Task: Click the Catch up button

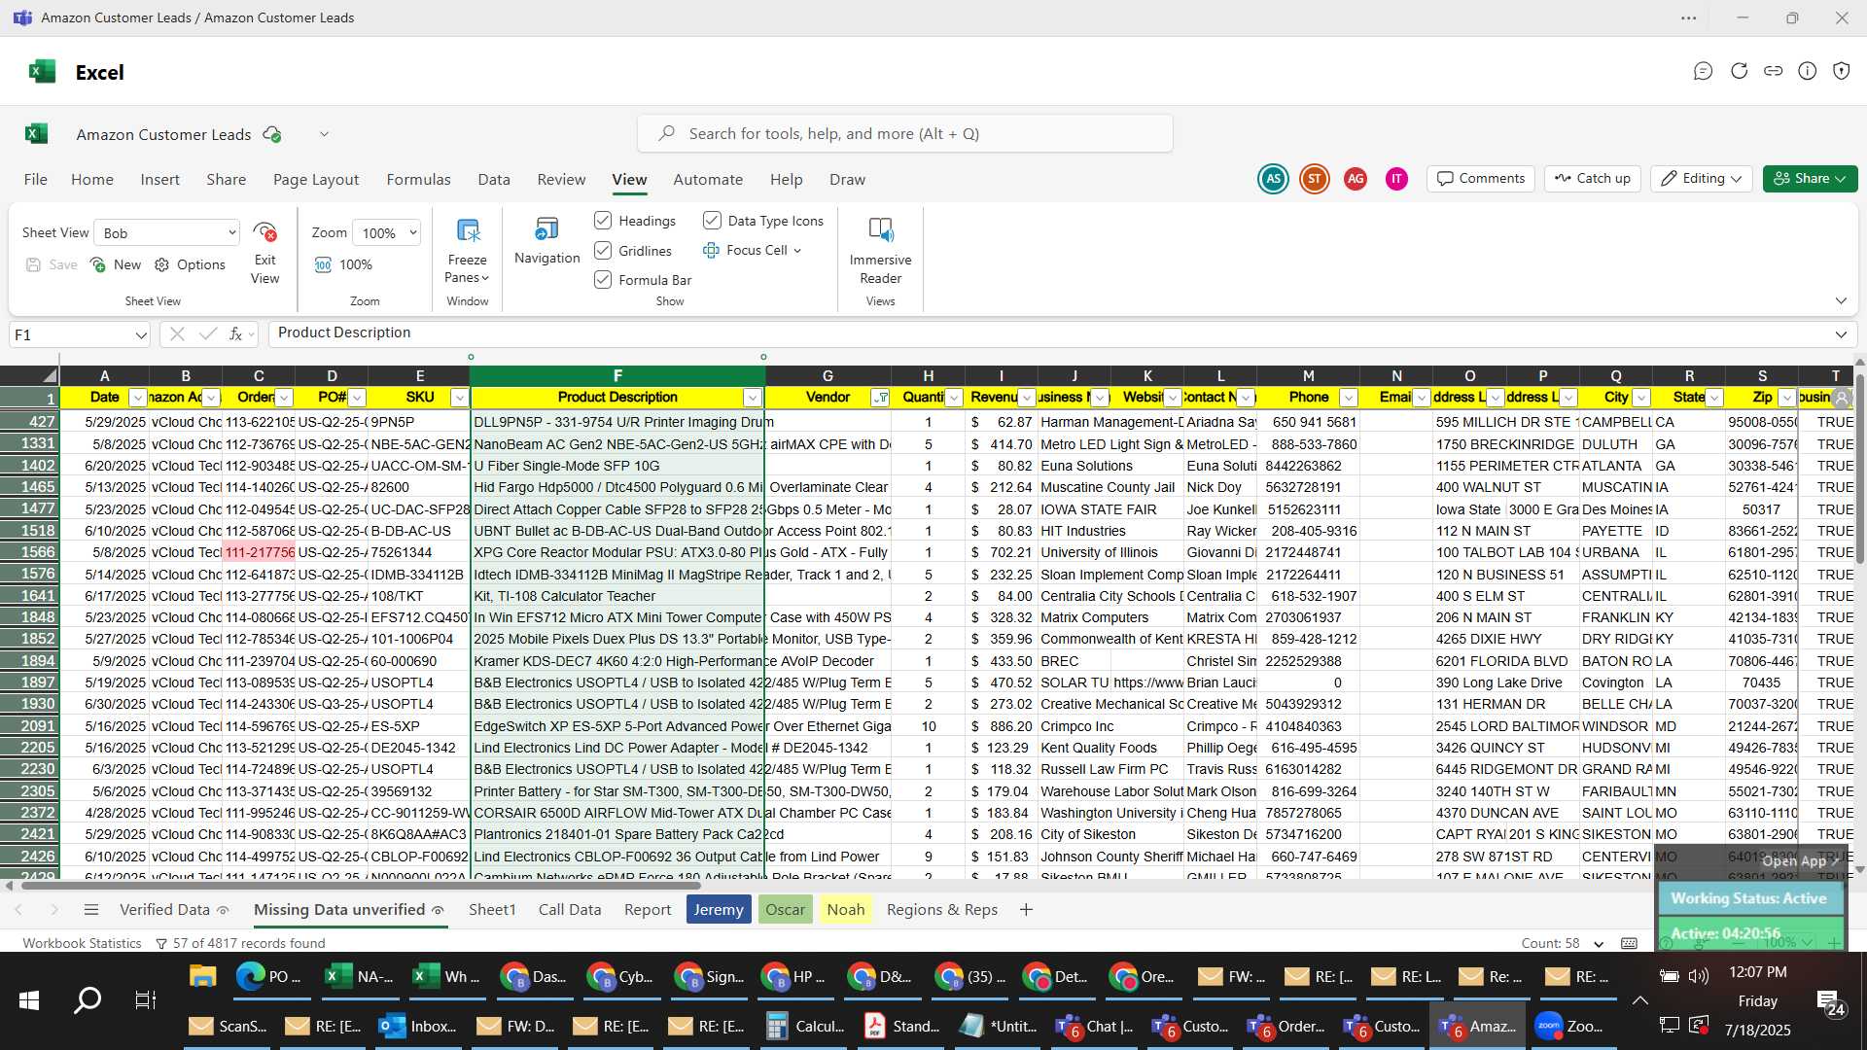Action: coord(1592,179)
